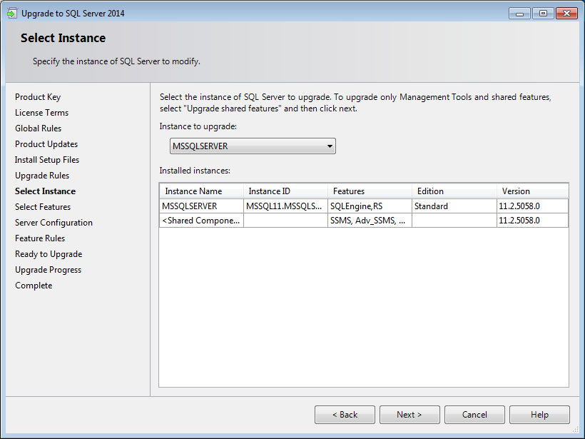Return to the previous step with Back
The width and height of the screenshot is (585, 439).
coord(345,415)
